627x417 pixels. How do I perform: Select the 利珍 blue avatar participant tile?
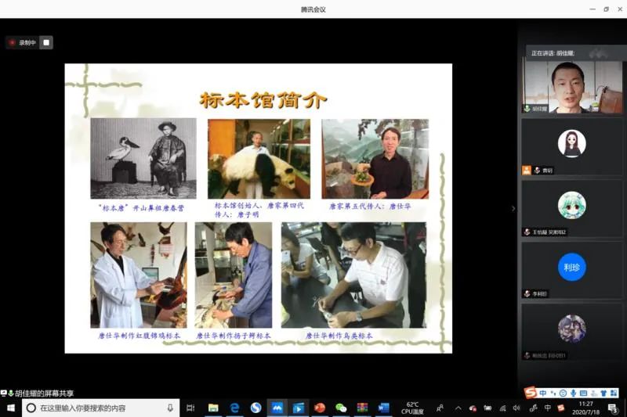[x=572, y=267]
